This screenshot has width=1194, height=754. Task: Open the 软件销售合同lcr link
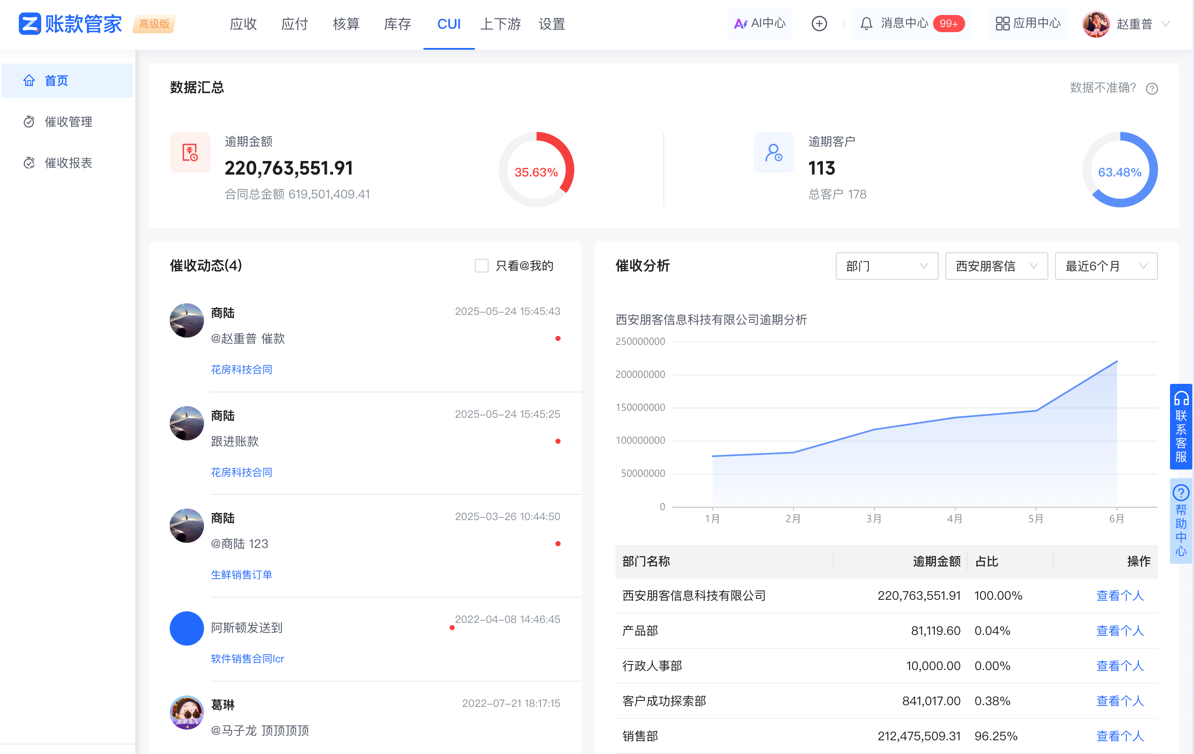click(247, 659)
